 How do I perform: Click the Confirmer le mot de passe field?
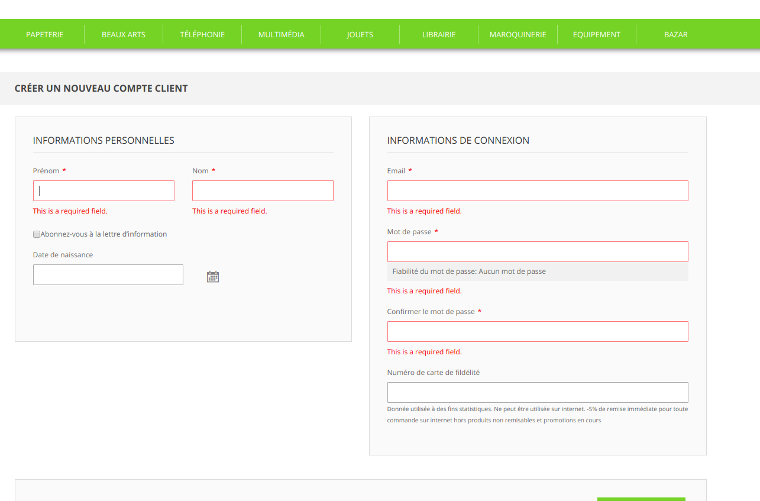[x=538, y=331]
